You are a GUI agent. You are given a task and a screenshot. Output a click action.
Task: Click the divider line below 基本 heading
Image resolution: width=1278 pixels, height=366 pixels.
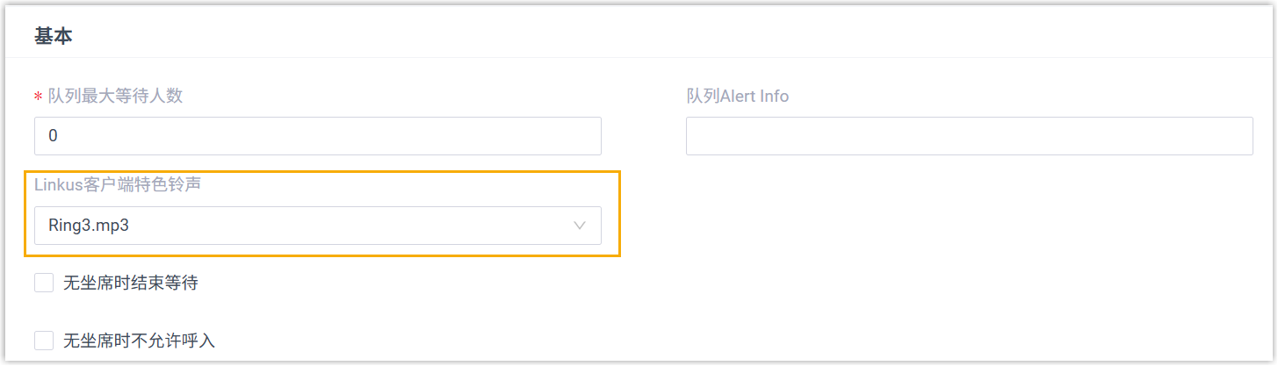639,58
